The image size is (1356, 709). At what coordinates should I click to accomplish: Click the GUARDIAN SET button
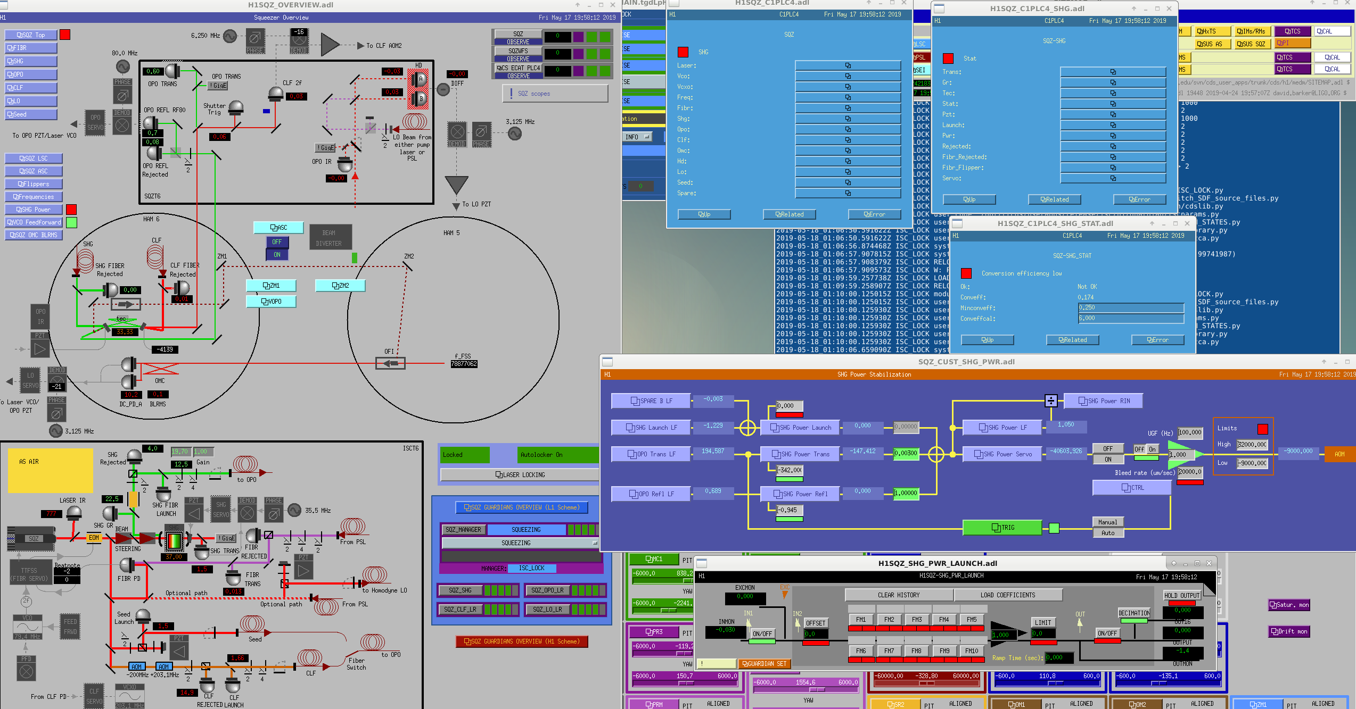(765, 664)
